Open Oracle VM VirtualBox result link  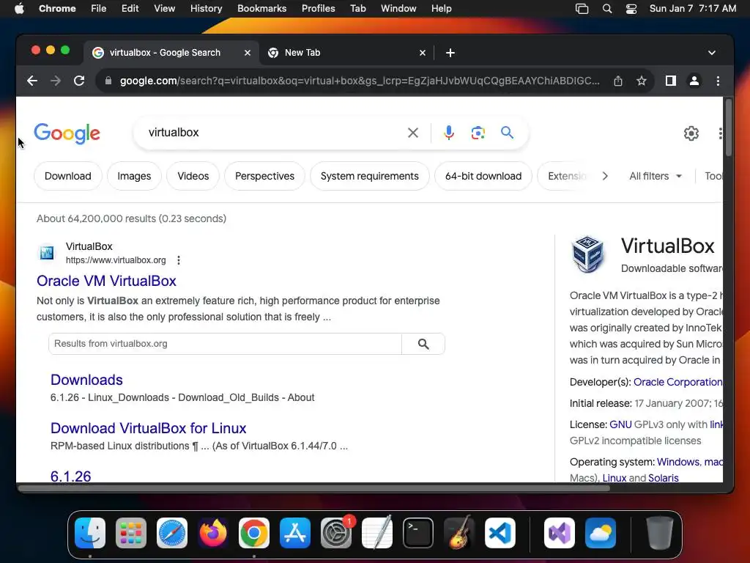point(106,281)
